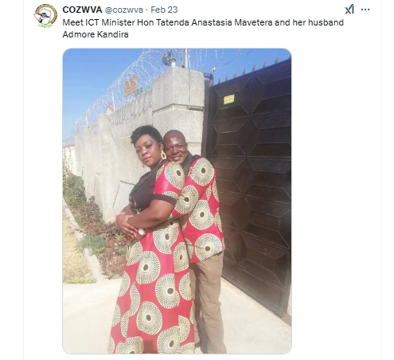Open the @cozwva handle link
Viewport: 394px width, 360px height.
pyautogui.click(x=124, y=10)
